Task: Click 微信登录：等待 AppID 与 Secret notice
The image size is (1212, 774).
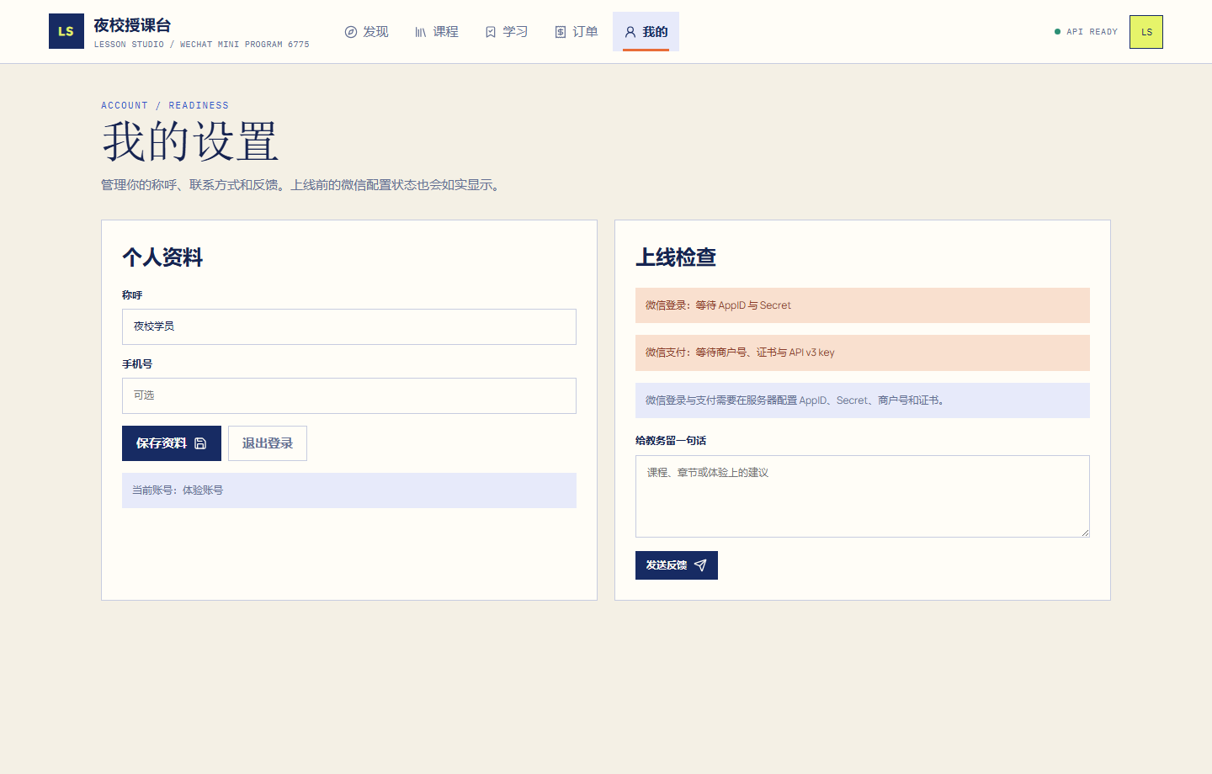Action: (x=863, y=305)
